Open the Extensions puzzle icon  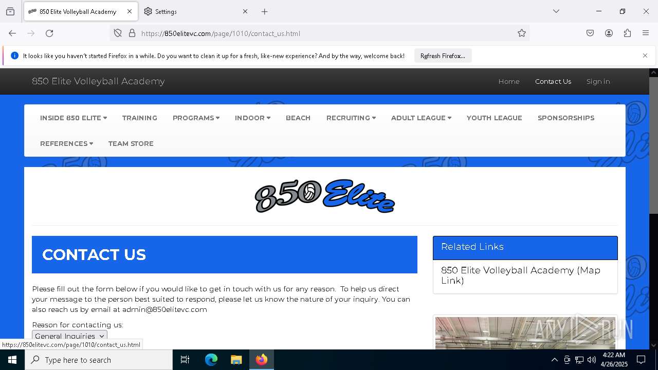627,33
